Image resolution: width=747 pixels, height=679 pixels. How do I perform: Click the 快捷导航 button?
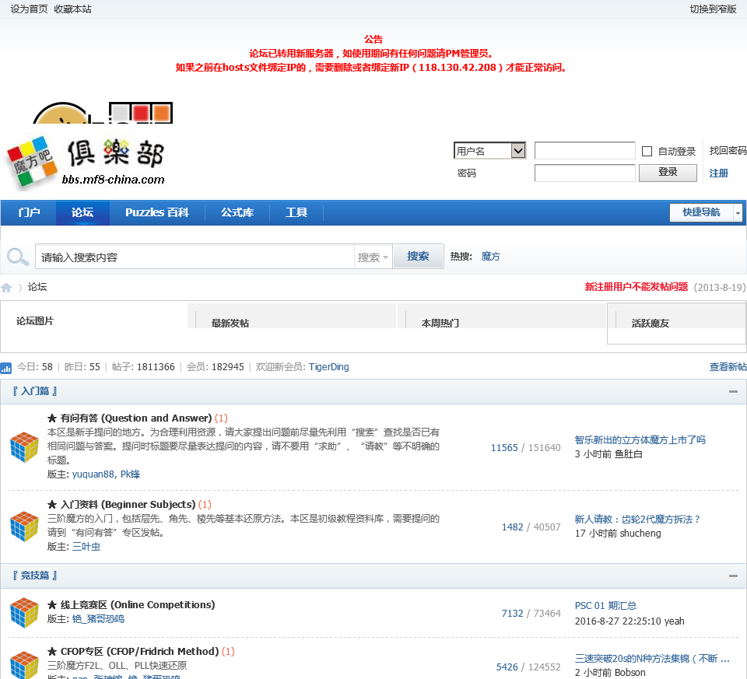(x=701, y=212)
